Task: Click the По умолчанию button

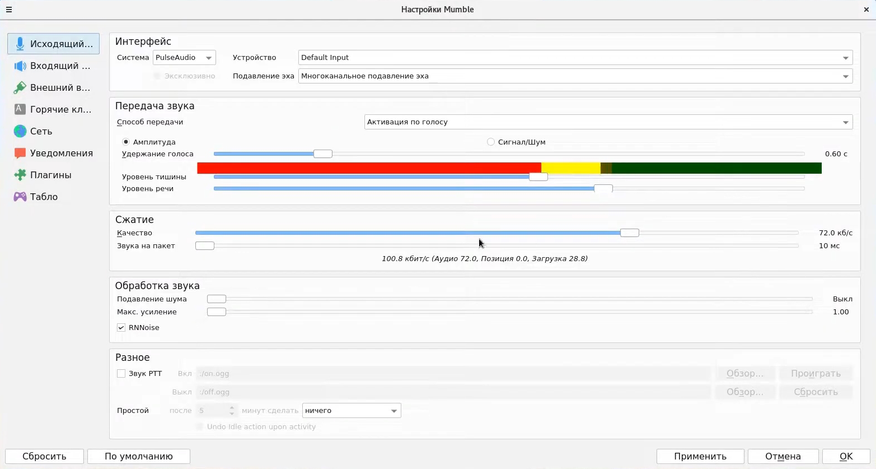Action: 139,457
